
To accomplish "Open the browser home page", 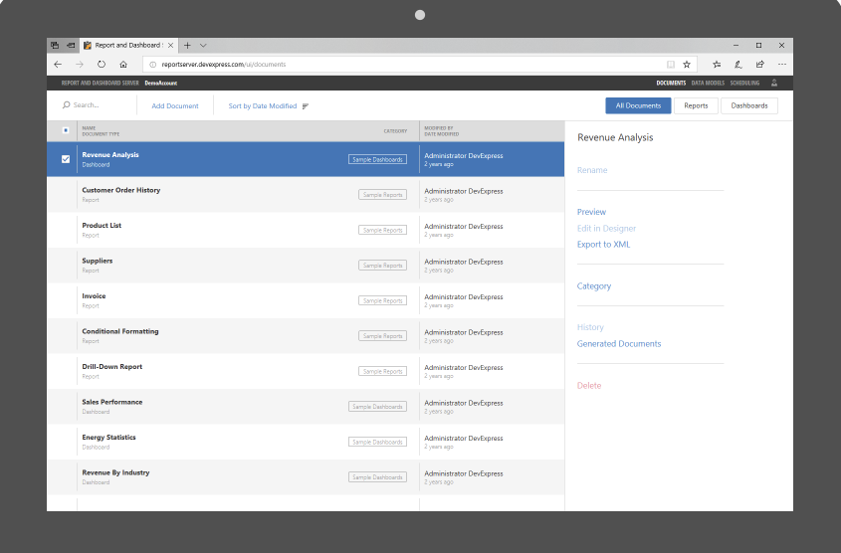I will pos(123,65).
